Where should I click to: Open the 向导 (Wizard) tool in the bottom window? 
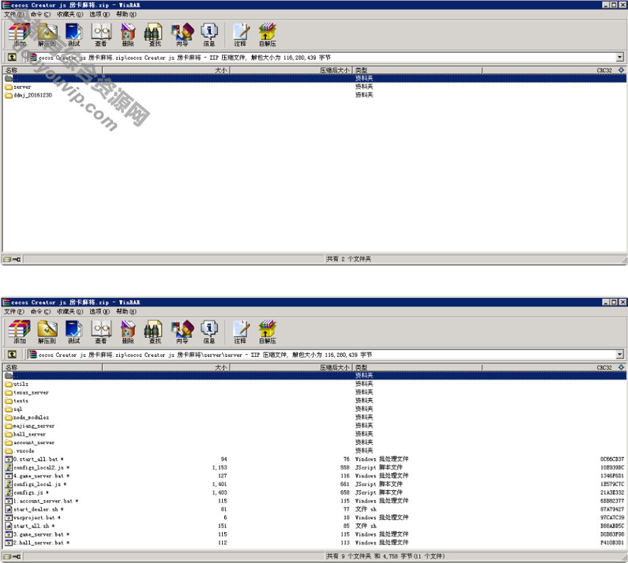pyautogui.click(x=182, y=332)
